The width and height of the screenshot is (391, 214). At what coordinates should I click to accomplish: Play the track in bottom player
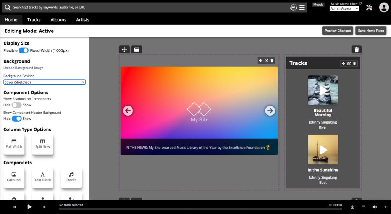coord(29,207)
